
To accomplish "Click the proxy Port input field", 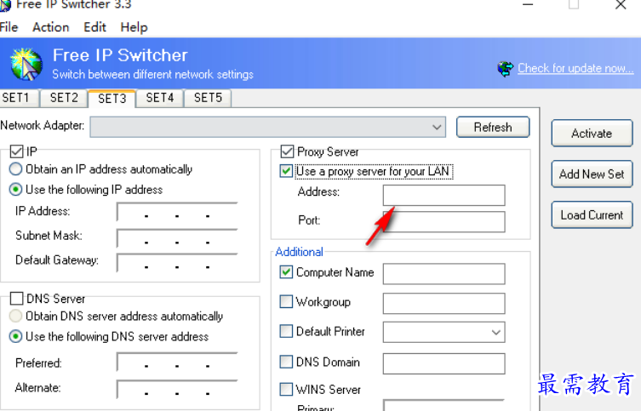I will pos(444,222).
